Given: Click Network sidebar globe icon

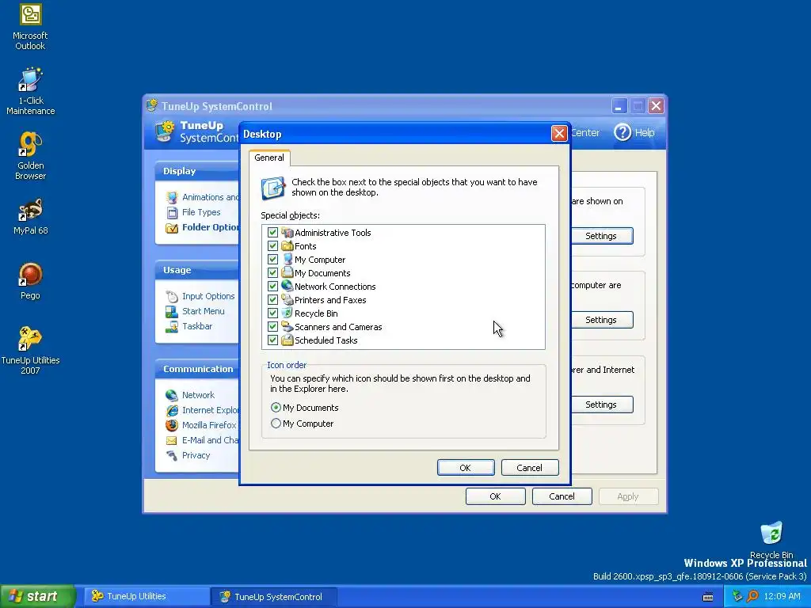Looking at the screenshot, I should coord(172,395).
